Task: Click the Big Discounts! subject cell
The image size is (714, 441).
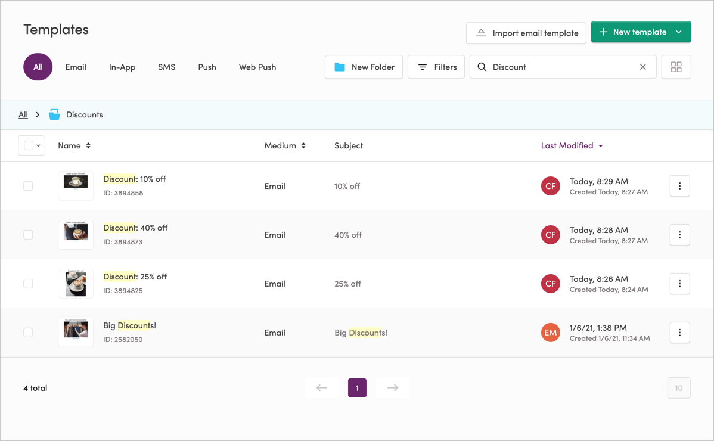Action: (x=361, y=333)
